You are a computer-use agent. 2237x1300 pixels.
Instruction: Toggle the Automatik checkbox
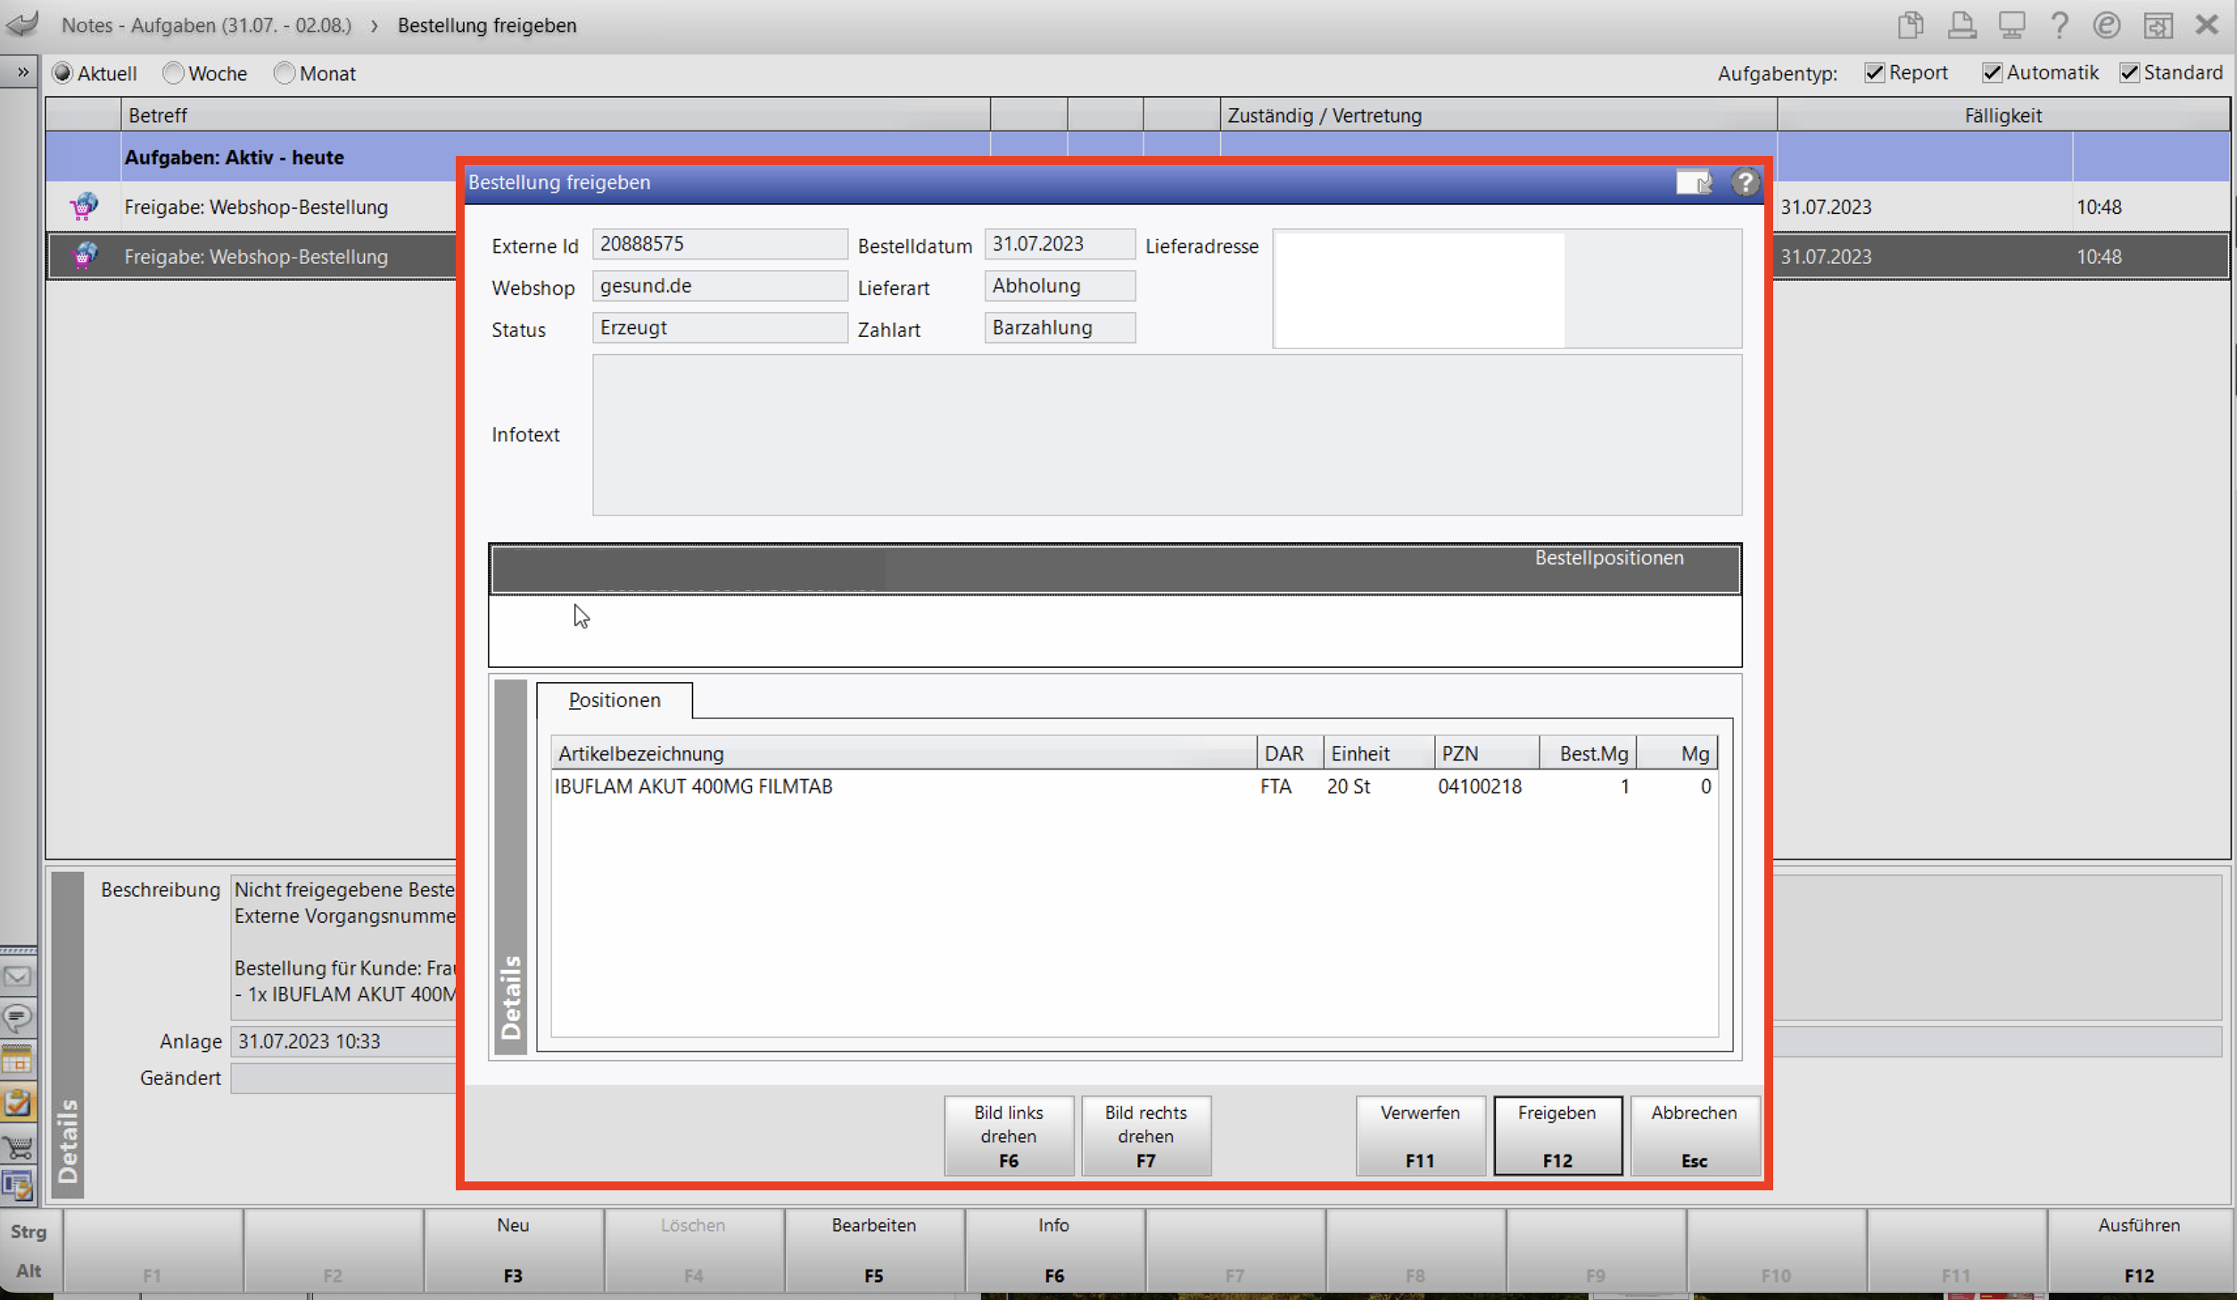click(1993, 73)
